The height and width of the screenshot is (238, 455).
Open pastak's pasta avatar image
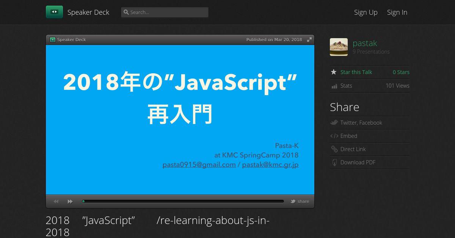coord(339,47)
